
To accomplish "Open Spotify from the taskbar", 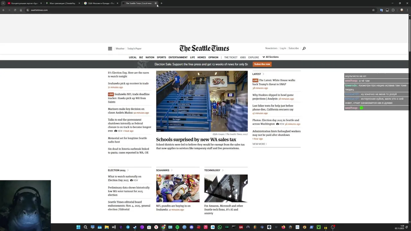I will (177, 227).
